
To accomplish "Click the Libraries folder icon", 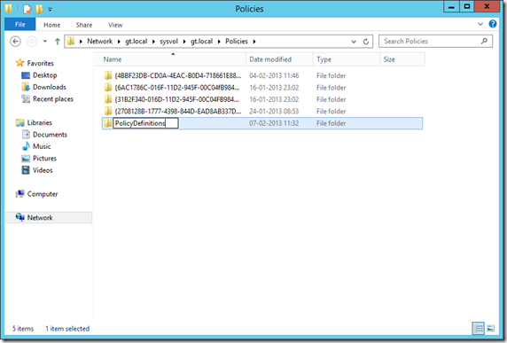I will click(20, 122).
